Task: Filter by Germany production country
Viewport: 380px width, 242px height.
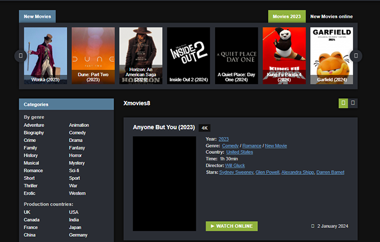Action: pos(78,235)
